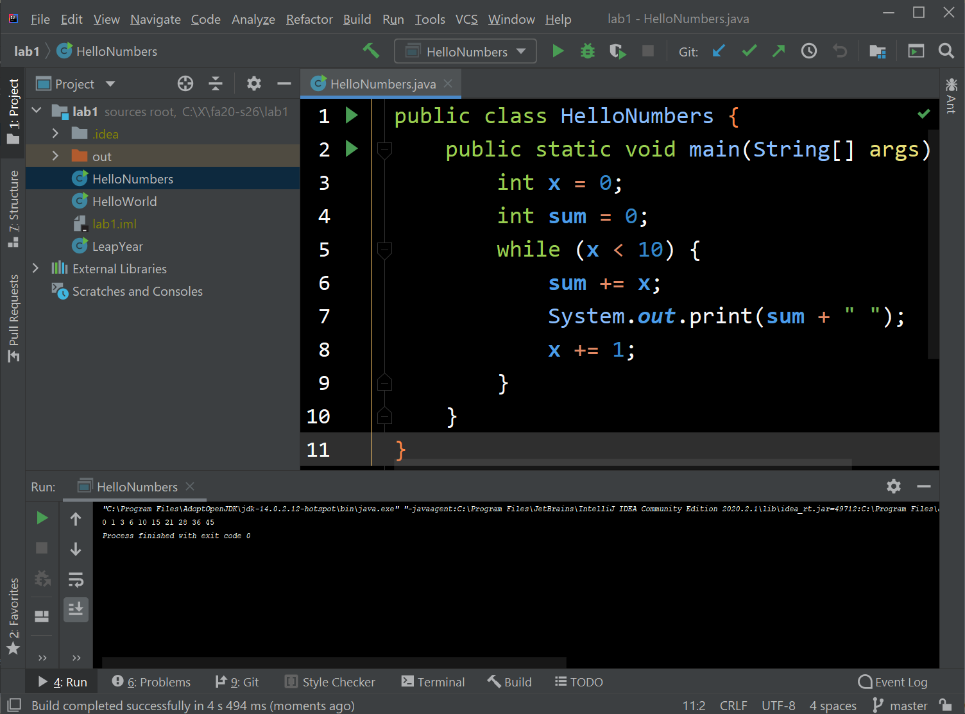
Task: Expand the out folder
Action: pos(55,156)
